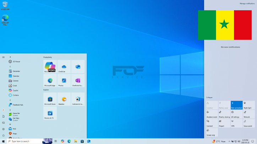Open the Power options button

[4, 136]
